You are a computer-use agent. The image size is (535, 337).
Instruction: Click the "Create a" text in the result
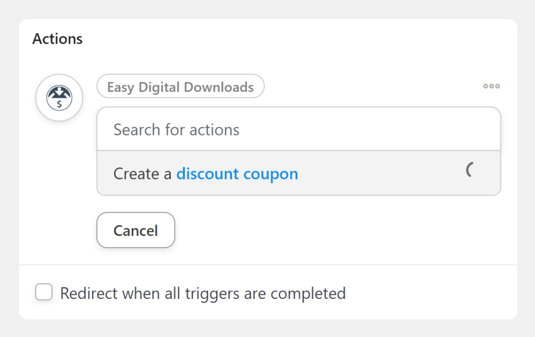[142, 174]
